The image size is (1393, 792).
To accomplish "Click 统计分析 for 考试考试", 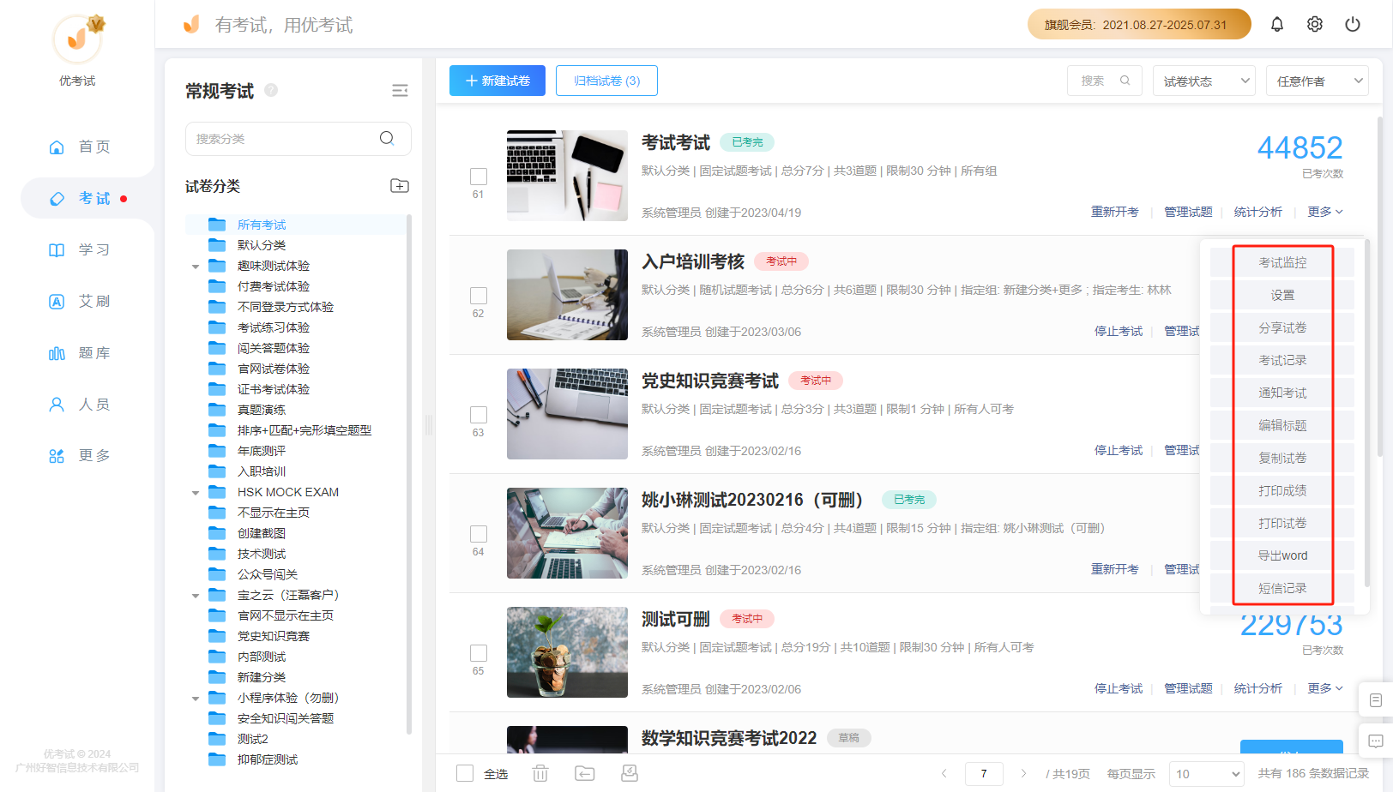I will tap(1258, 212).
